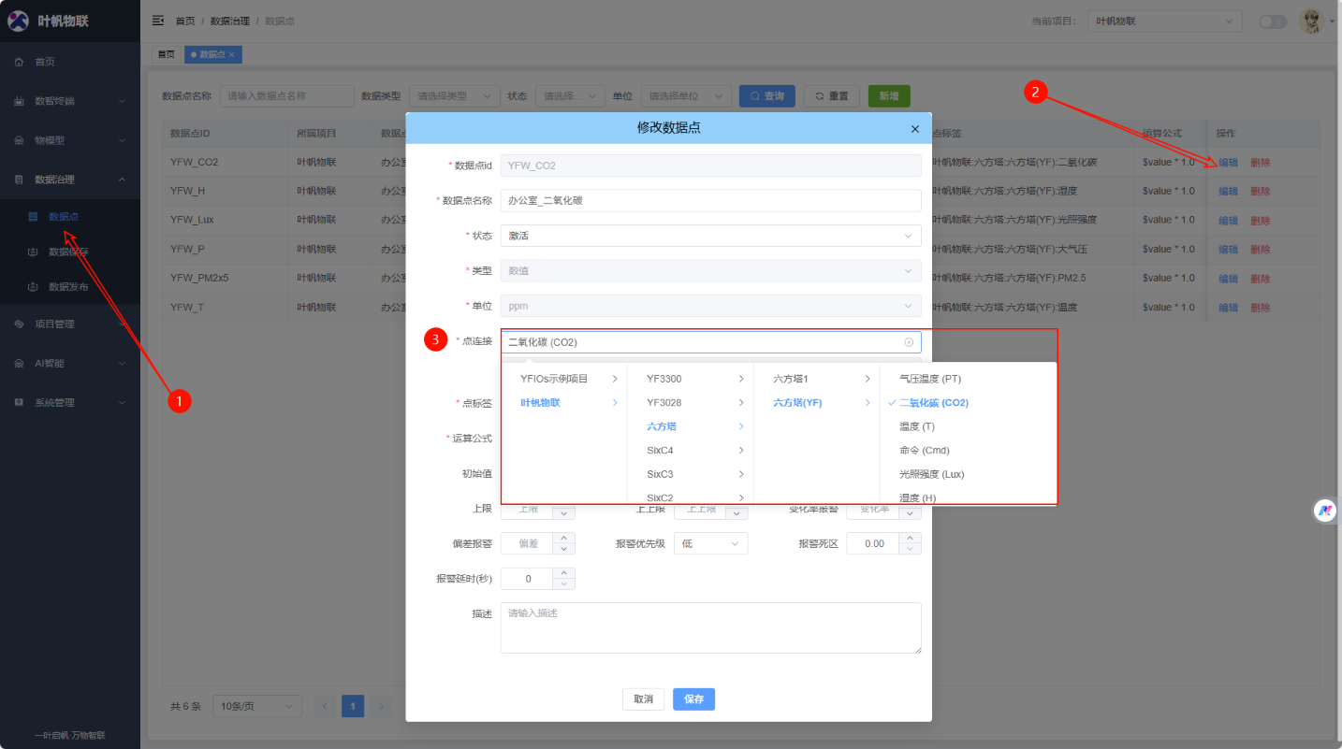Clear the 点连接 field with the clear icon

908,342
